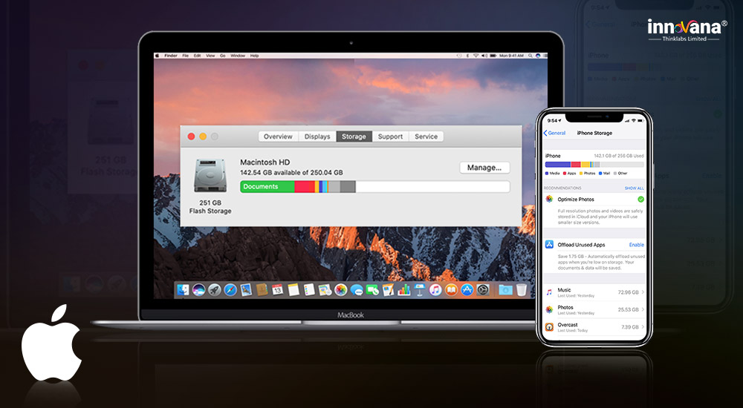The width and height of the screenshot is (743, 408).
Task: Expand Photos 25.53 GB row chevron
Action: [x=643, y=309]
